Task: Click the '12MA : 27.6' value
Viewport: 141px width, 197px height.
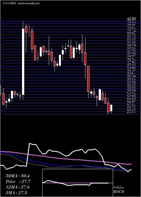Action: coord(17,187)
